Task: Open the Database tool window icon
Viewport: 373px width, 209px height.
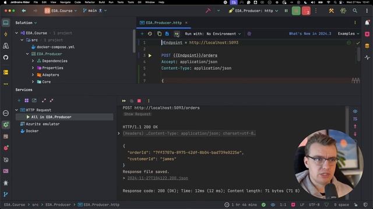Action: point(367,46)
